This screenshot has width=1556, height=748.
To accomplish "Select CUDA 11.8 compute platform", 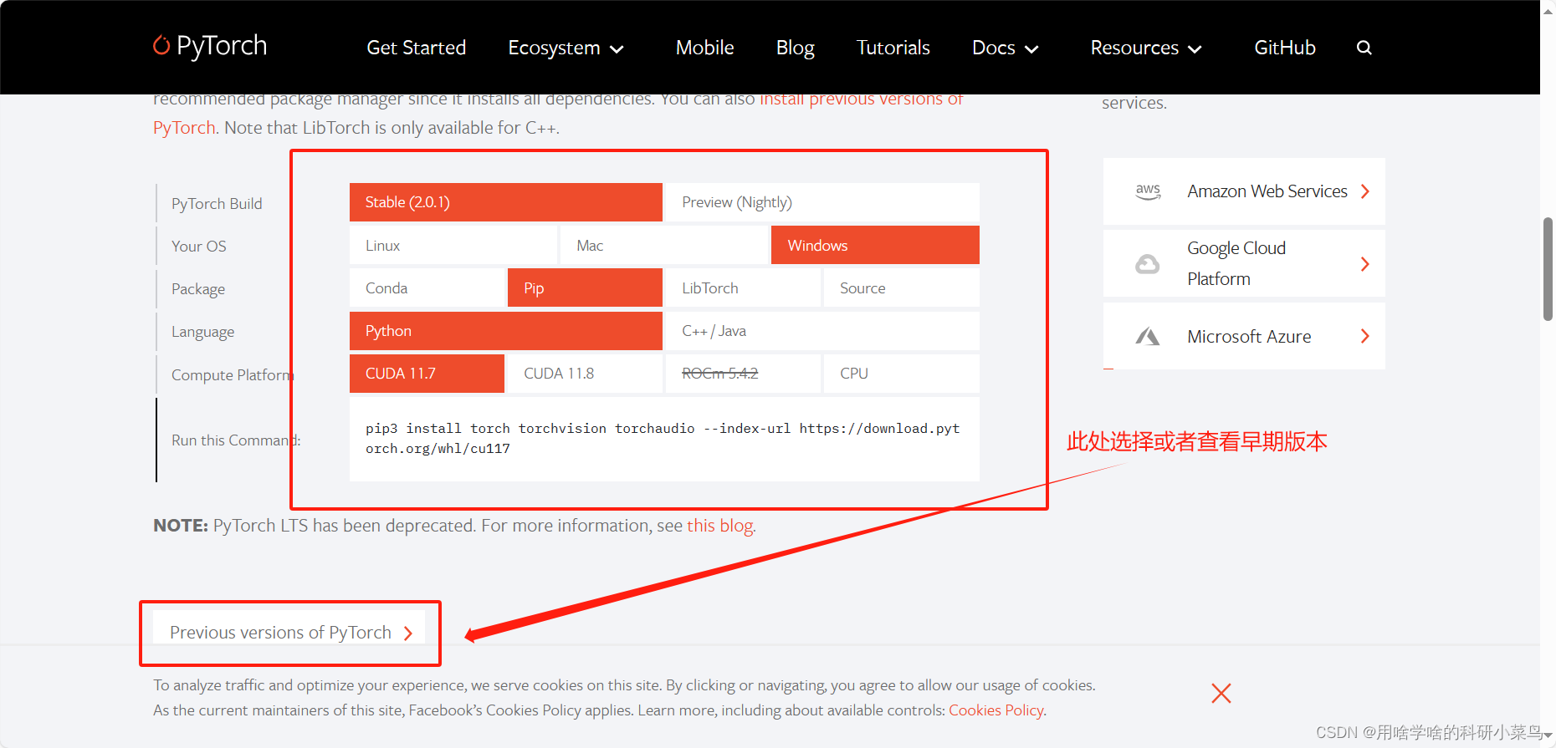I will click(x=585, y=374).
